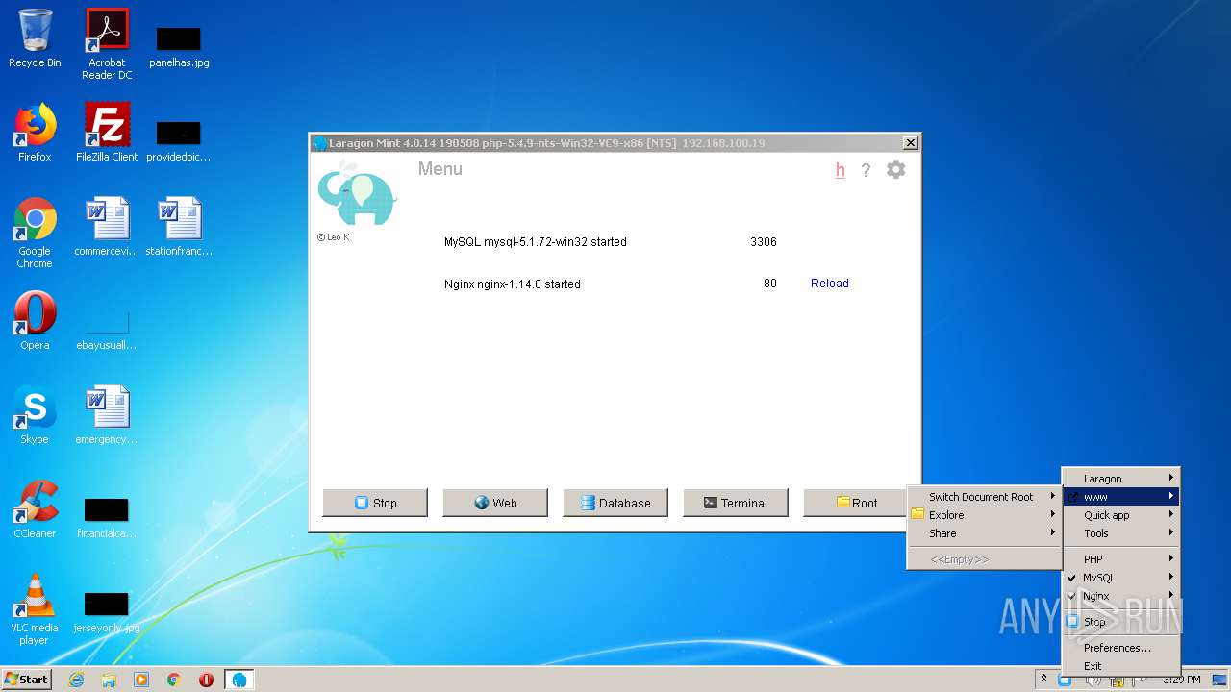Screen dimensions: 1231x692
Task: Open the Recycle Bin desktop icon
Action: coord(35,38)
